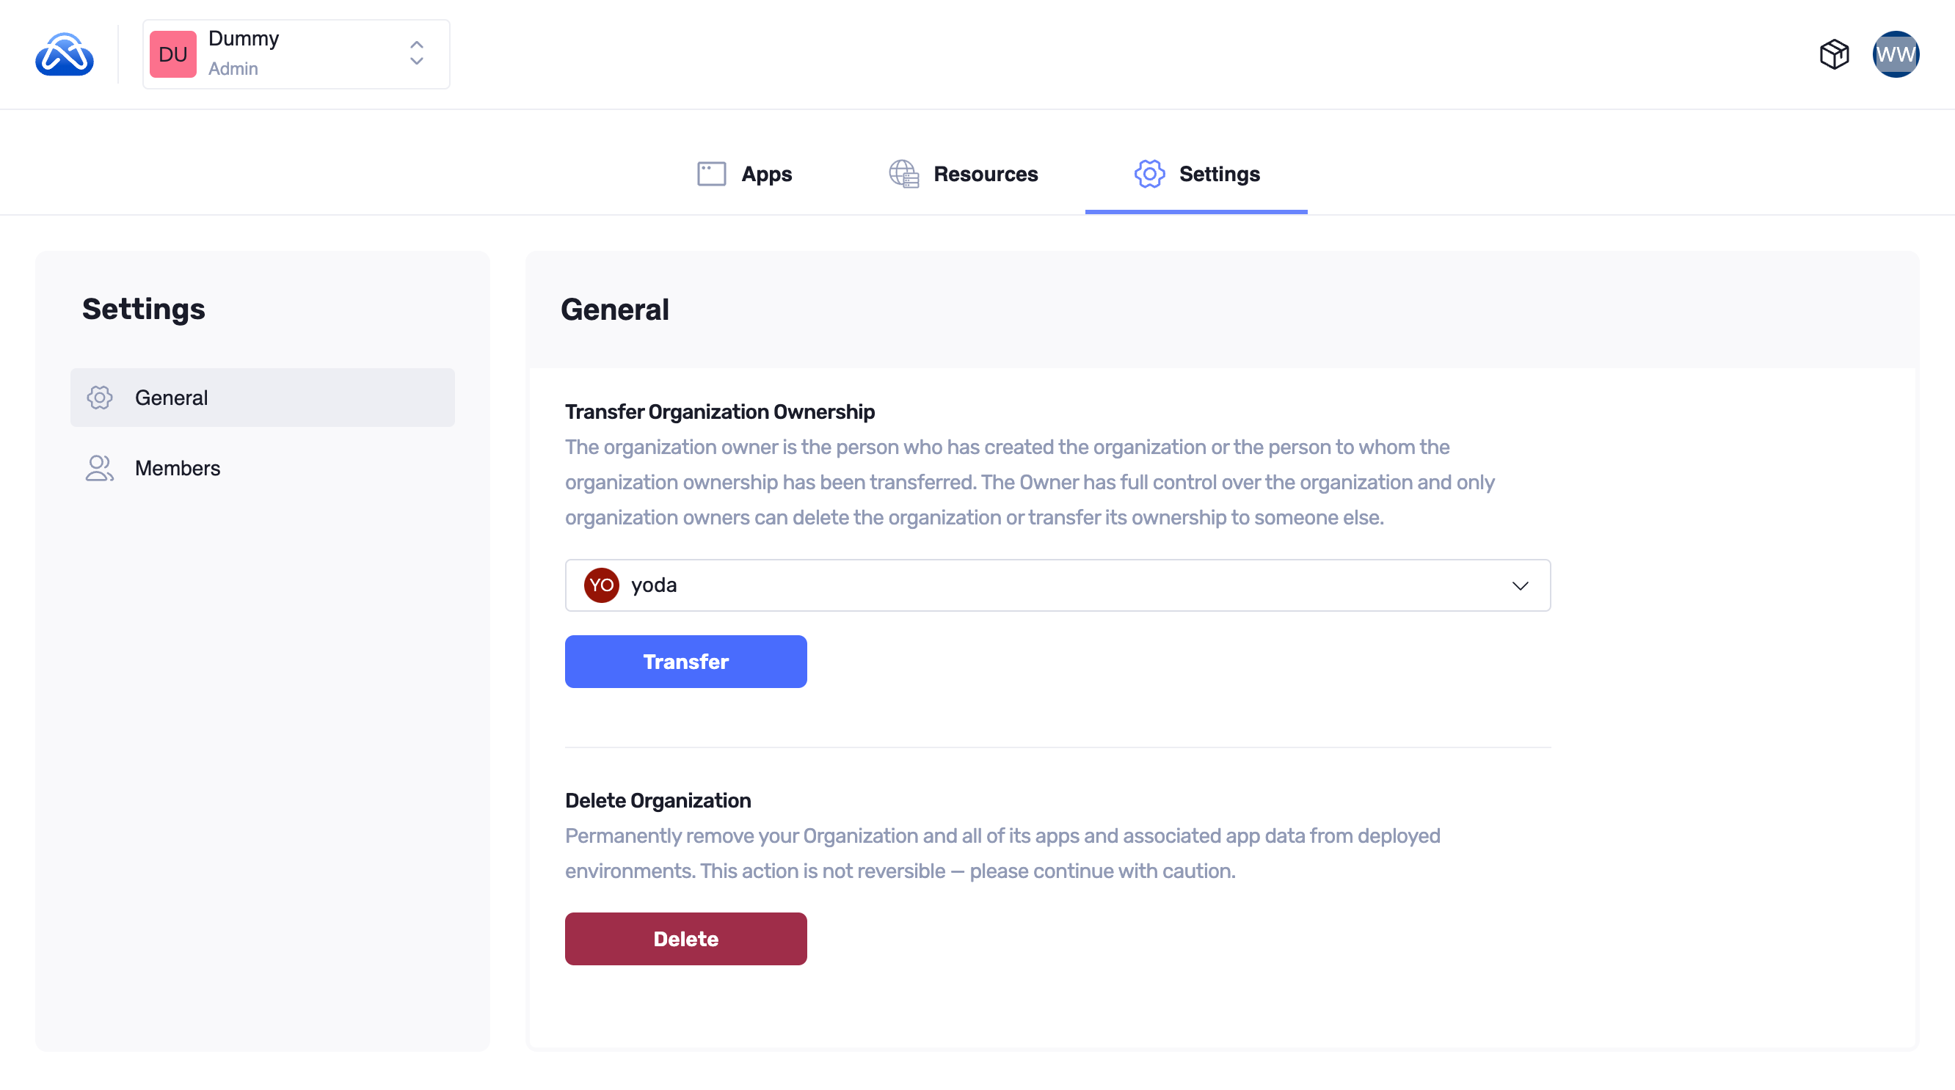The image size is (1955, 1090).
Task: Expand the Dummy organization switcher
Action: (417, 54)
